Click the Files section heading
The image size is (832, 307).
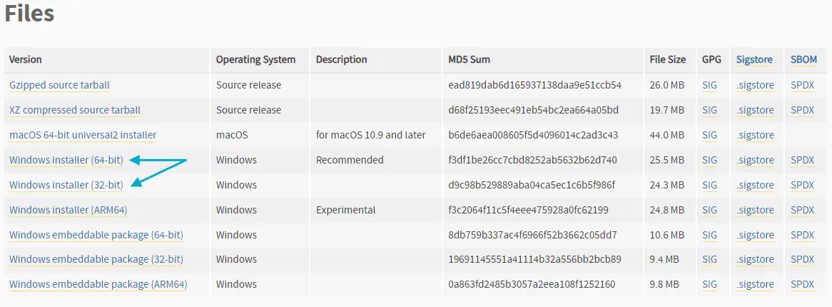pyautogui.click(x=29, y=14)
